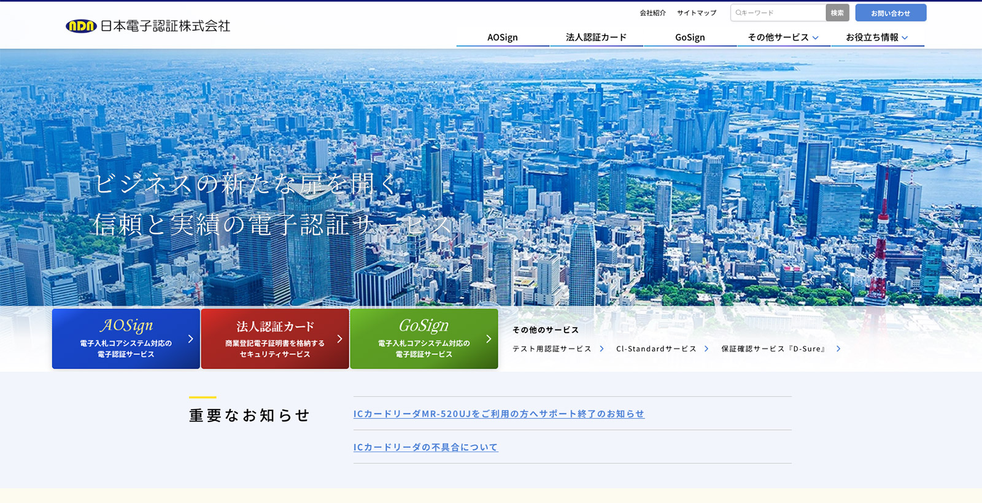Focus the キーワード search field
Image resolution: width=982 pixels, height=503 pixels.
778,13
